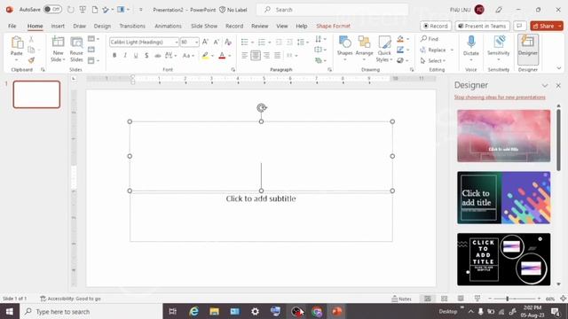Select the Format Painter brush icon
The height and width of the screenshot is (319, 568).
point(32,60)
